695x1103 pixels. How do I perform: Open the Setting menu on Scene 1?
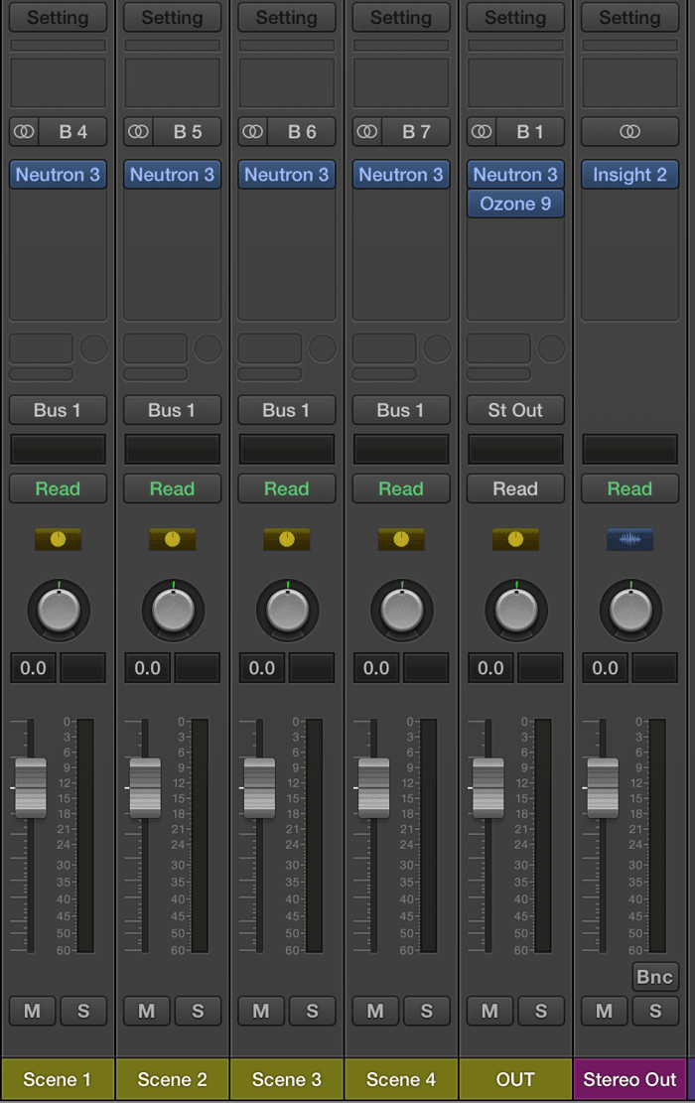click(58, 18)
